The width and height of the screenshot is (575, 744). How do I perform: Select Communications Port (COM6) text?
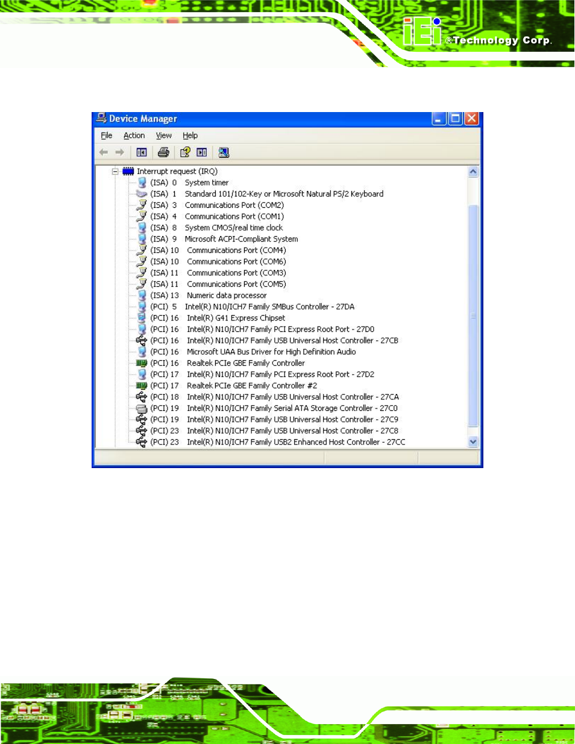coord(236,261)
